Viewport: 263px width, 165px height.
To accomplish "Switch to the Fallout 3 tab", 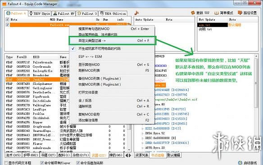I will click(x=87, y=13).
